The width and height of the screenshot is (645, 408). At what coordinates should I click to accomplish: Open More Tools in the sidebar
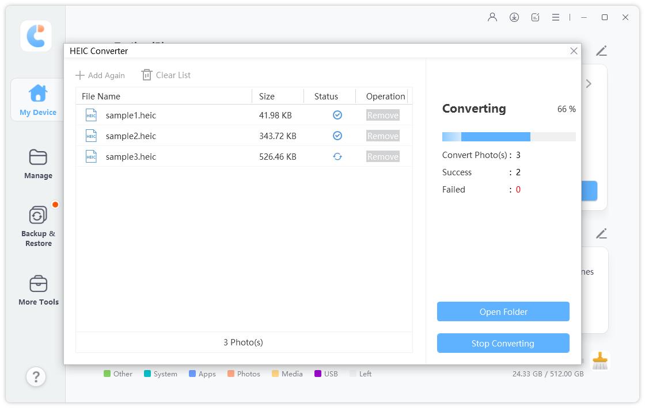pos(38,290)
